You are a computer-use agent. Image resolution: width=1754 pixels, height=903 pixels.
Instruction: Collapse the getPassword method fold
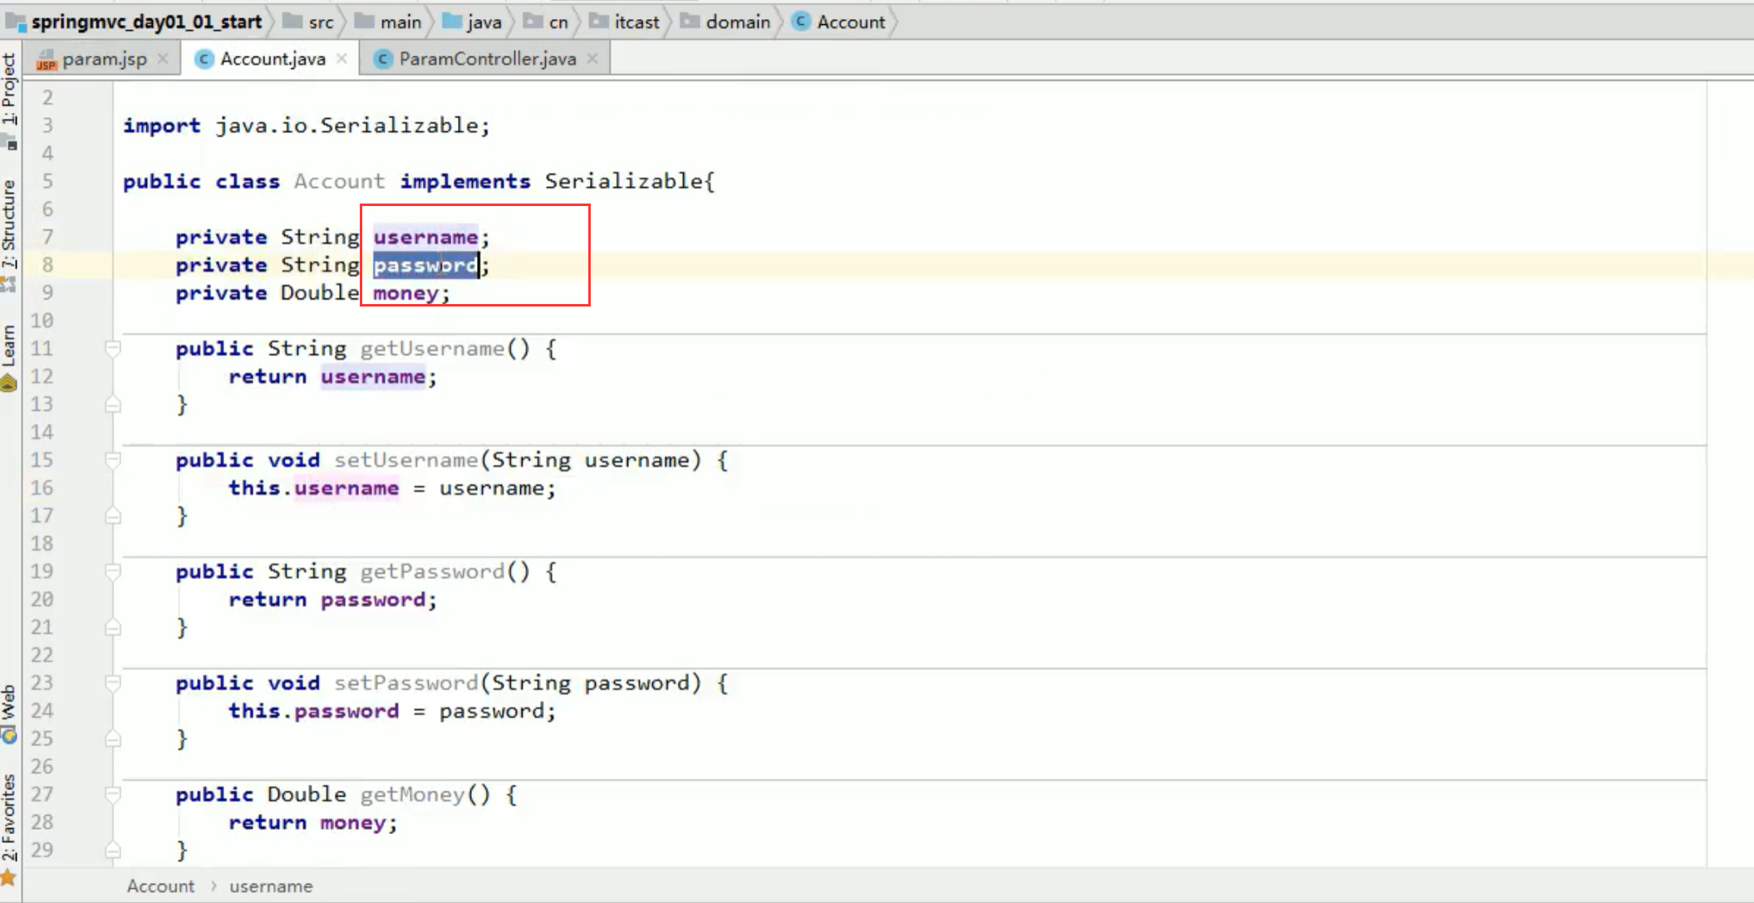113,572
